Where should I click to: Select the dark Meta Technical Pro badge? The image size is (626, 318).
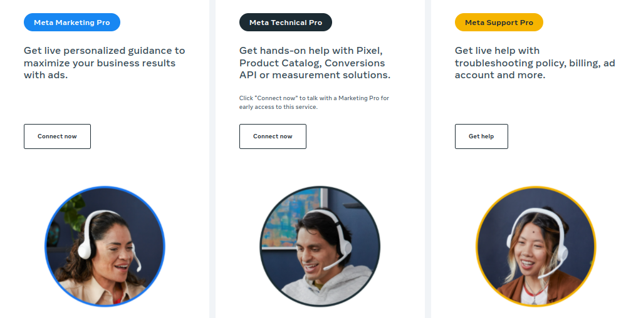[x=286, y=23]
